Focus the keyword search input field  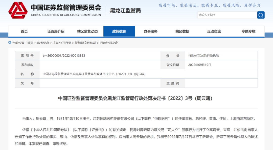pyautogui.click(x=227, y=15)
